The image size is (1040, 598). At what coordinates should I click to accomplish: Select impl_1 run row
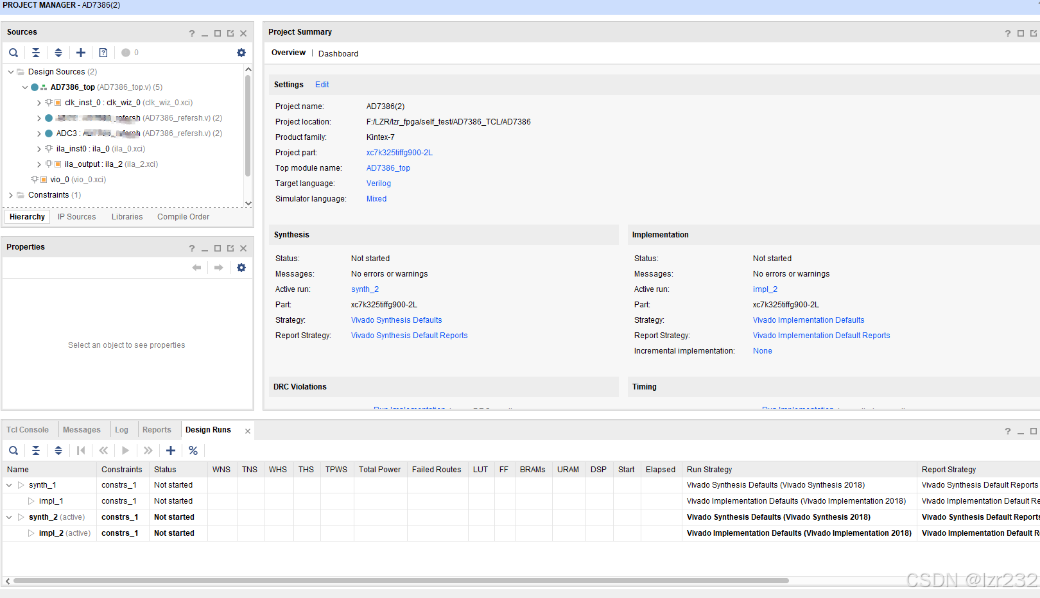click(51, 501)
